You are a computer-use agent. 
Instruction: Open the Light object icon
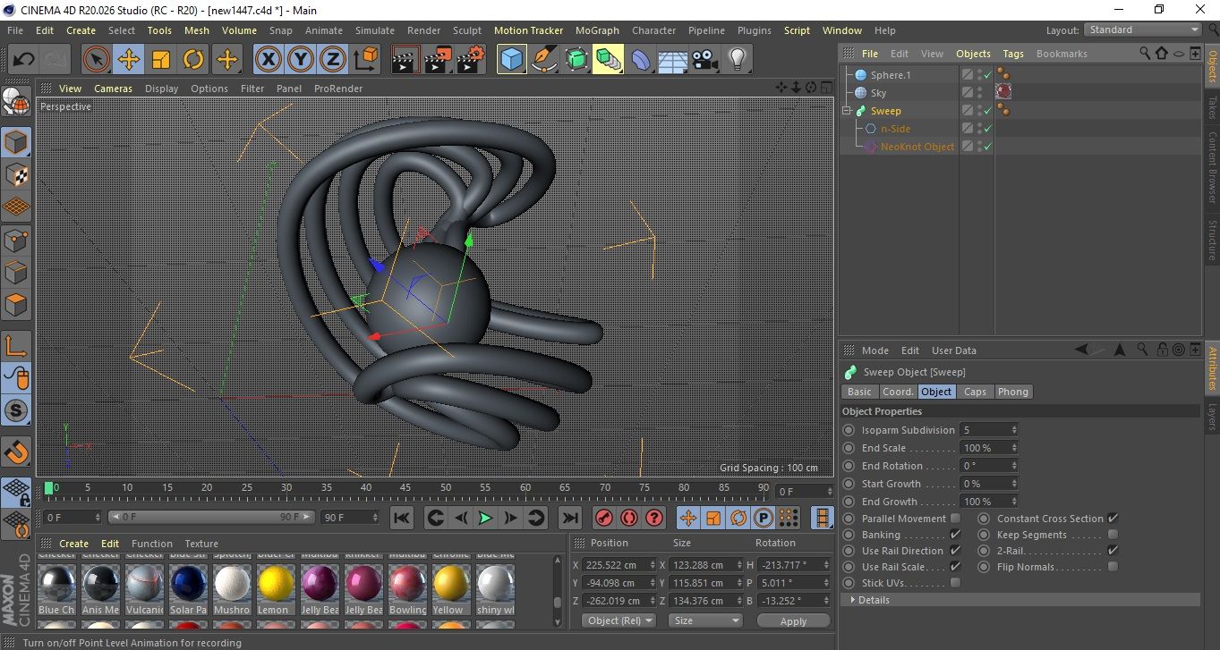tap(737, 60)
